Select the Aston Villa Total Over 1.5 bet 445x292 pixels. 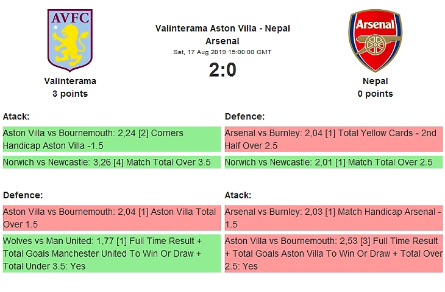pyautogui.click(x=111, y=218)
